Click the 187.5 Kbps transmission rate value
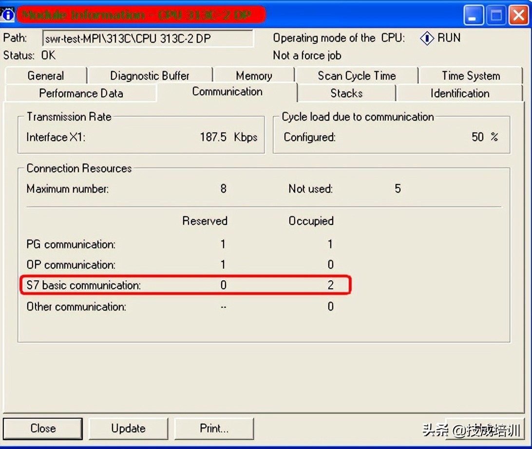This screenshot has height=449, width=532. (228, 137)
